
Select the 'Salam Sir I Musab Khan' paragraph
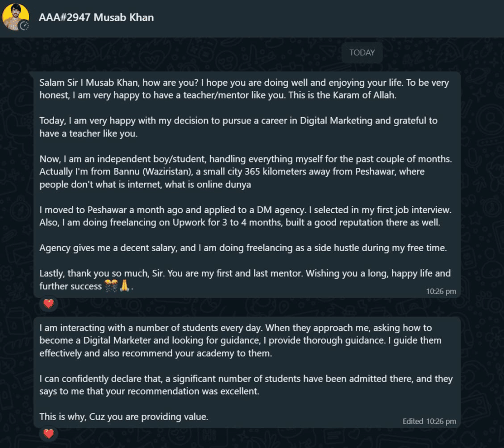click(x=244, y=89)
